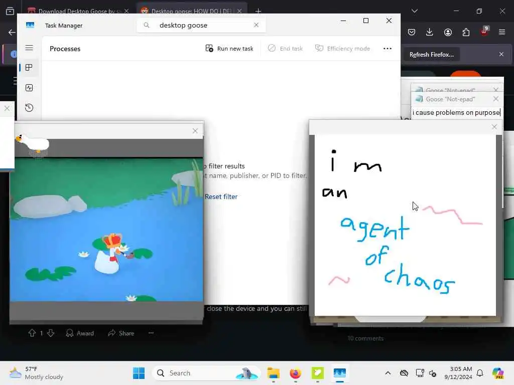Click the Refresh Firefox button
Screen dimensions: 514x385
coord(431,55)
